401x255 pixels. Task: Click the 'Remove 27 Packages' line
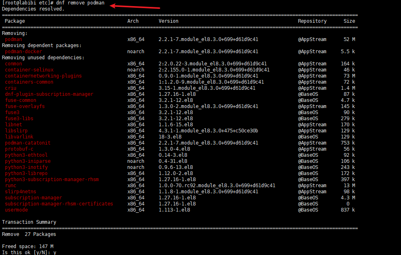(x=29, y=234)
